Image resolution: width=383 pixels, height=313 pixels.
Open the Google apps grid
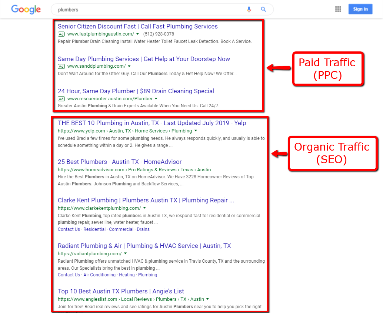pos(338,9)
